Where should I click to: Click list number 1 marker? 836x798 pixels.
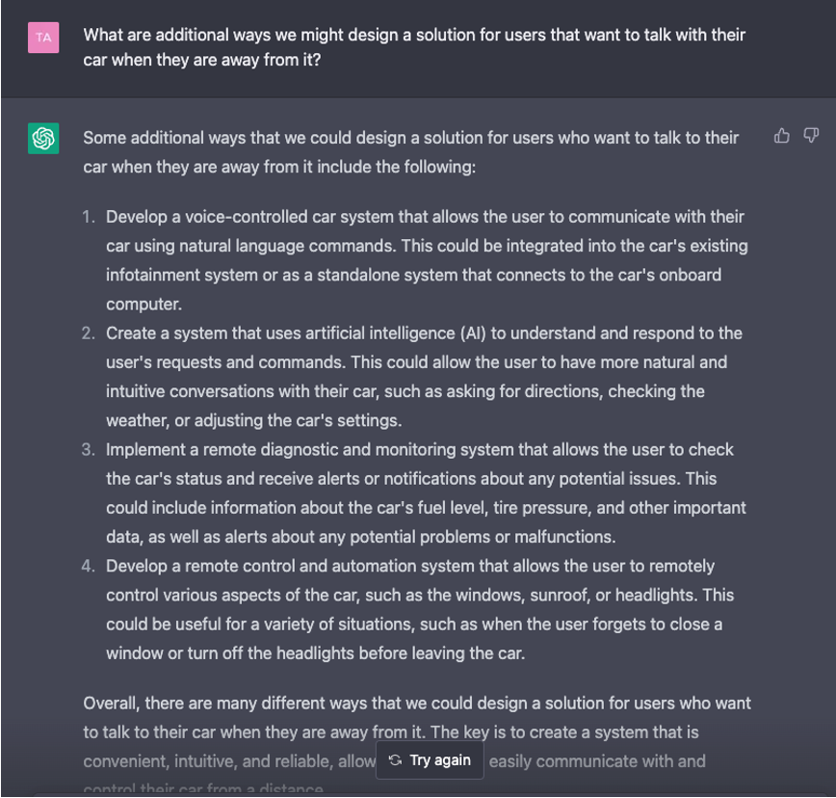[89, 217]
